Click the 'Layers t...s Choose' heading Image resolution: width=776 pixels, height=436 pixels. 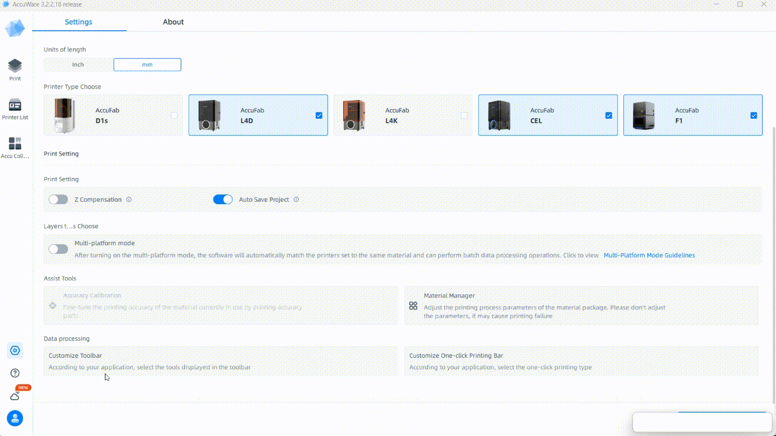coord(71,226)
